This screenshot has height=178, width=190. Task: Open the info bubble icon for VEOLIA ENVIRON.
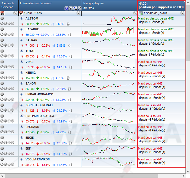22,159
